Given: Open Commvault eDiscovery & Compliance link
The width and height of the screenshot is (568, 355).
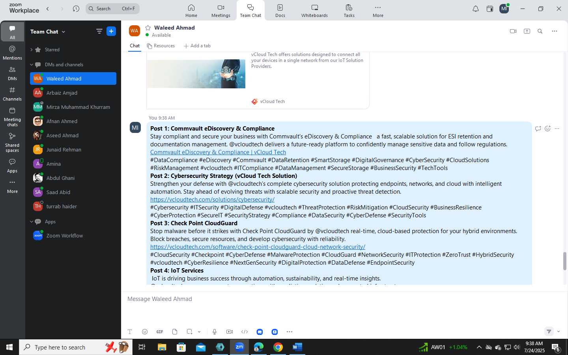Looking at the screenshot, I should pos(218,152).
